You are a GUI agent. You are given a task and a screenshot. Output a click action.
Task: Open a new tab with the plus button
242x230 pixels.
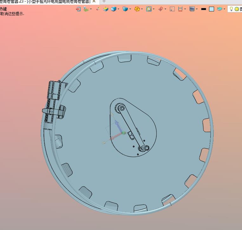point(104,1)
